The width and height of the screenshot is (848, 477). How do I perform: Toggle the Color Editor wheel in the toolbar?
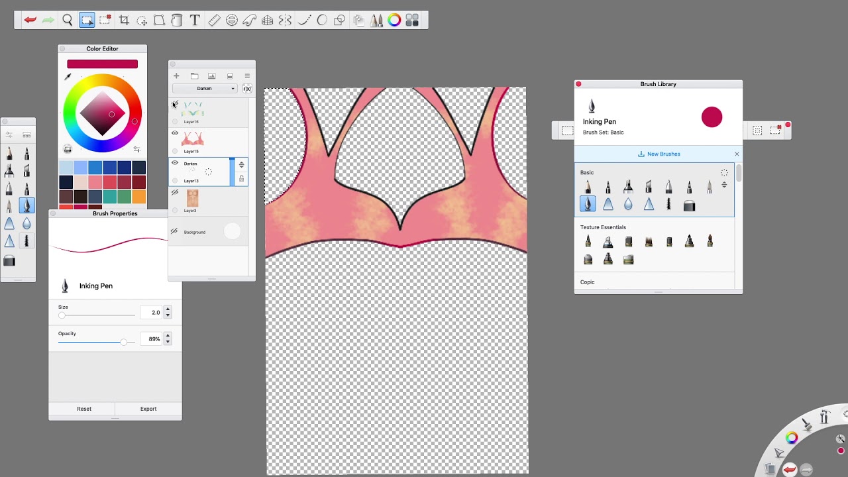click(394, 21)
